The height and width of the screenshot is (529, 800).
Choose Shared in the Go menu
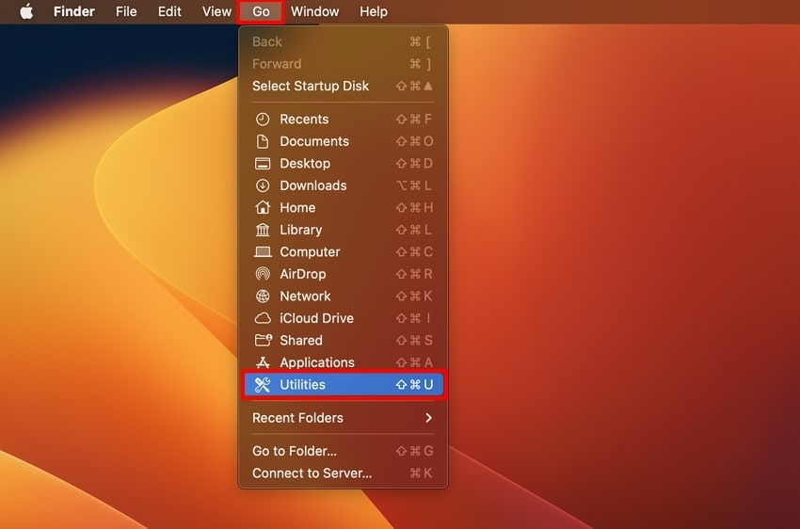tap(343, 340)
